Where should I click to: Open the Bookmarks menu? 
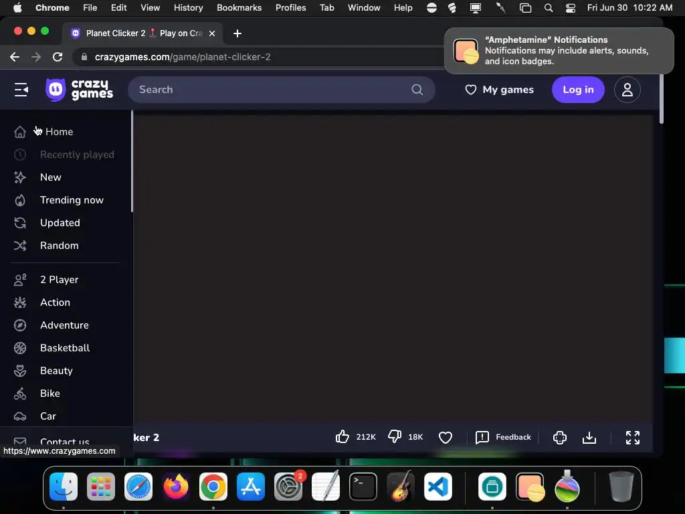click(x=239, y=7)
